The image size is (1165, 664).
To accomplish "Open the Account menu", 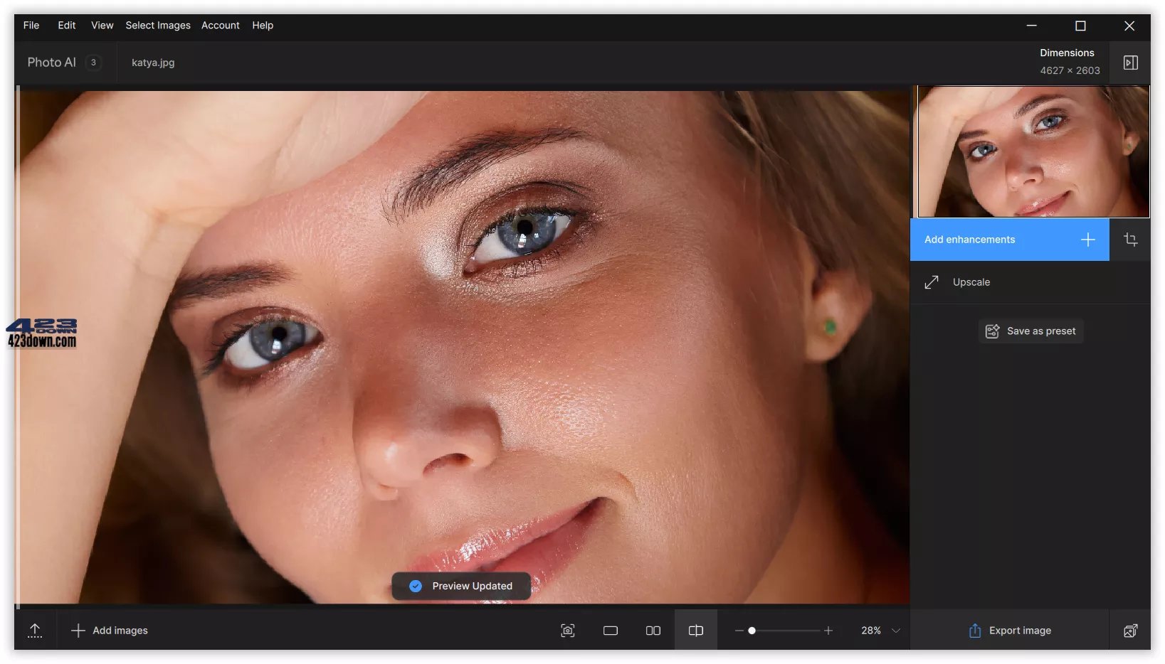I will [220, 26].
